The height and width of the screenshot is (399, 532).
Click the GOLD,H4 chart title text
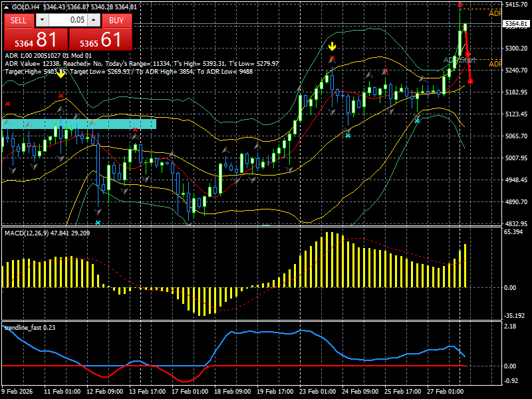pyautogui.click(x=26, y=7)
